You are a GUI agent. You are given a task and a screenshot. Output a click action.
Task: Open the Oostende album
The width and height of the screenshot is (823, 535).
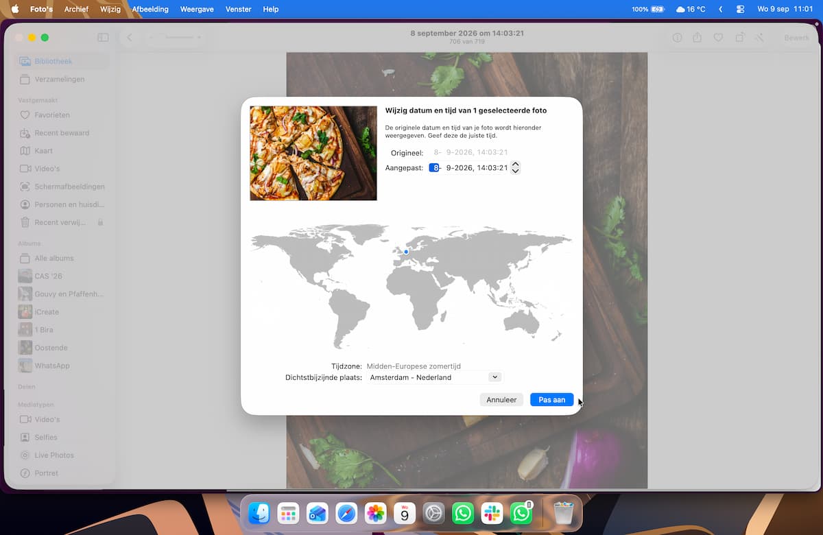62,348
